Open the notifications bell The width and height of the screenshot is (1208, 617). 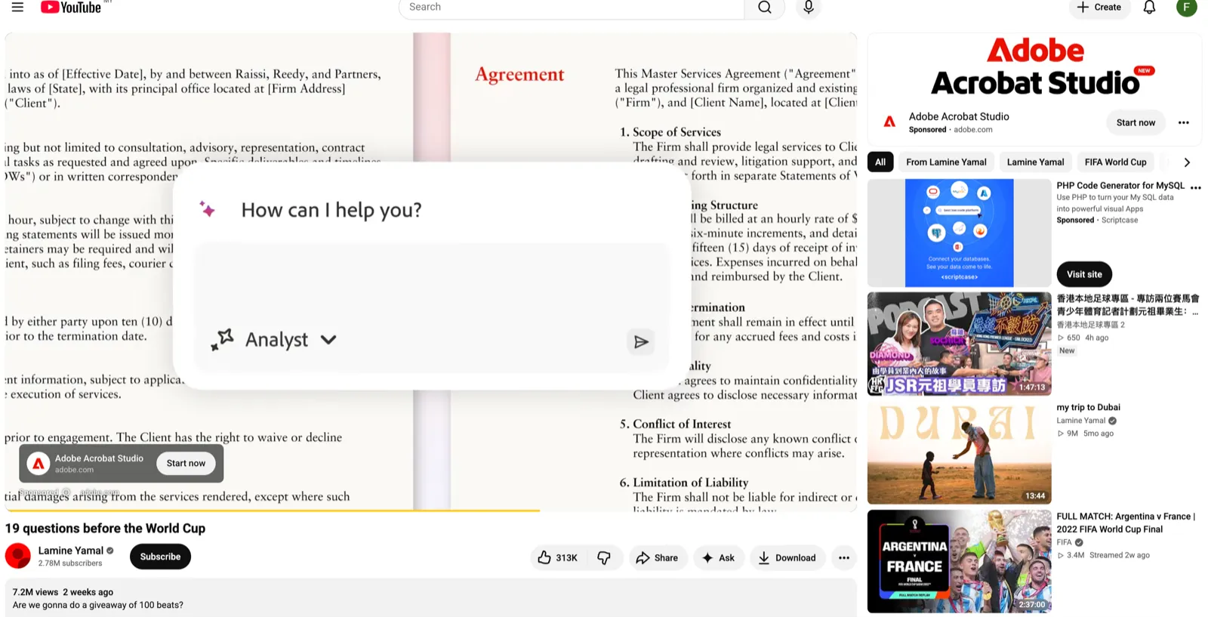(1149, 8)
